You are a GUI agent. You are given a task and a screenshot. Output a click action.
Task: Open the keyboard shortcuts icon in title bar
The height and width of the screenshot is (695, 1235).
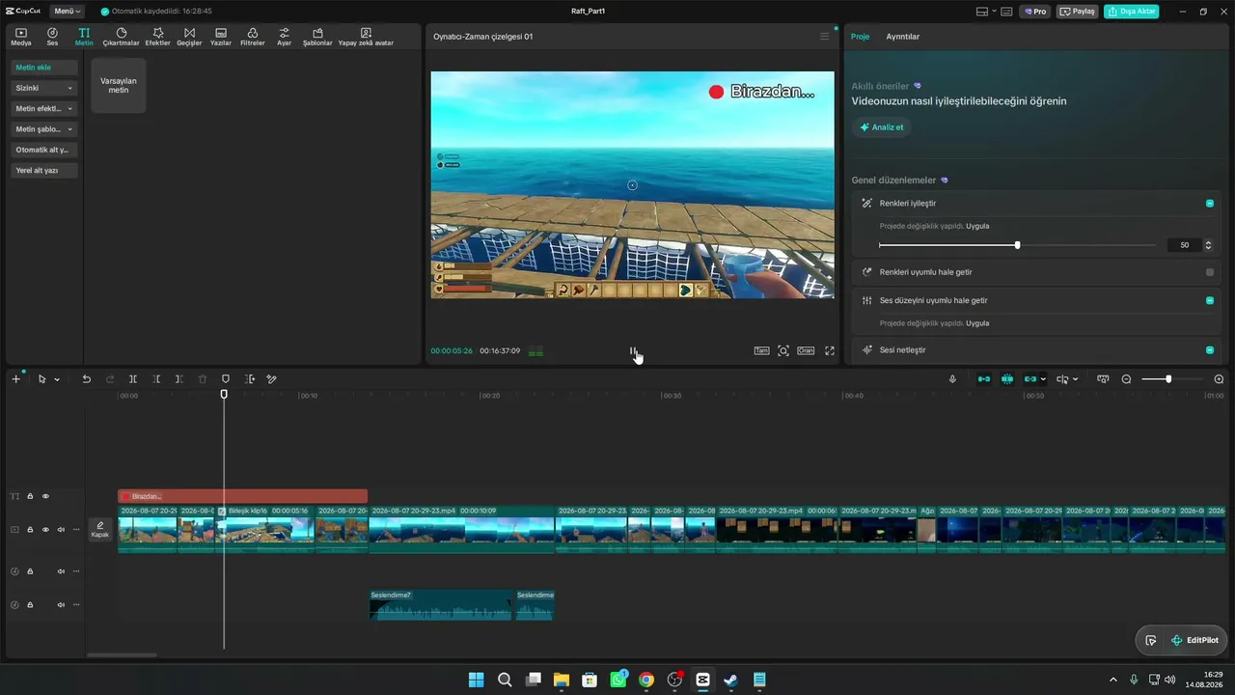click(x=1006, y=12)
